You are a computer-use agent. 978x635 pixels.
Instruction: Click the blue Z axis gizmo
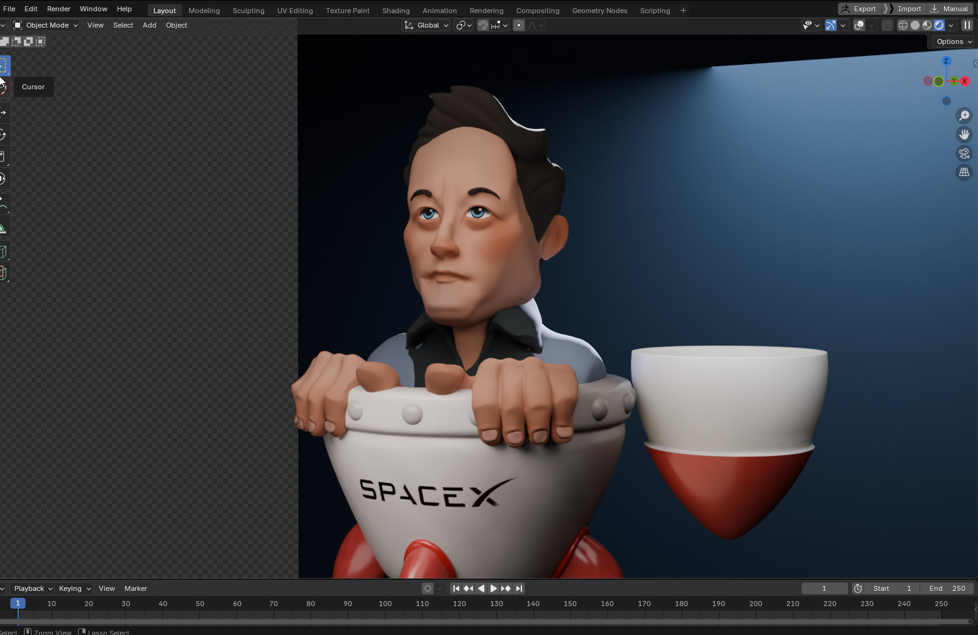click(946, 61)
